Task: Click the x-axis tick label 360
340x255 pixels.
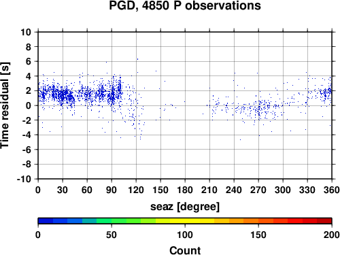Action: coord(332,190)
